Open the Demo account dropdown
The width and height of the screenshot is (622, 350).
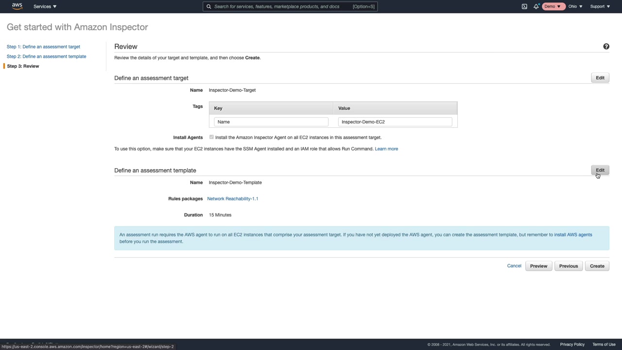(553, 6)
